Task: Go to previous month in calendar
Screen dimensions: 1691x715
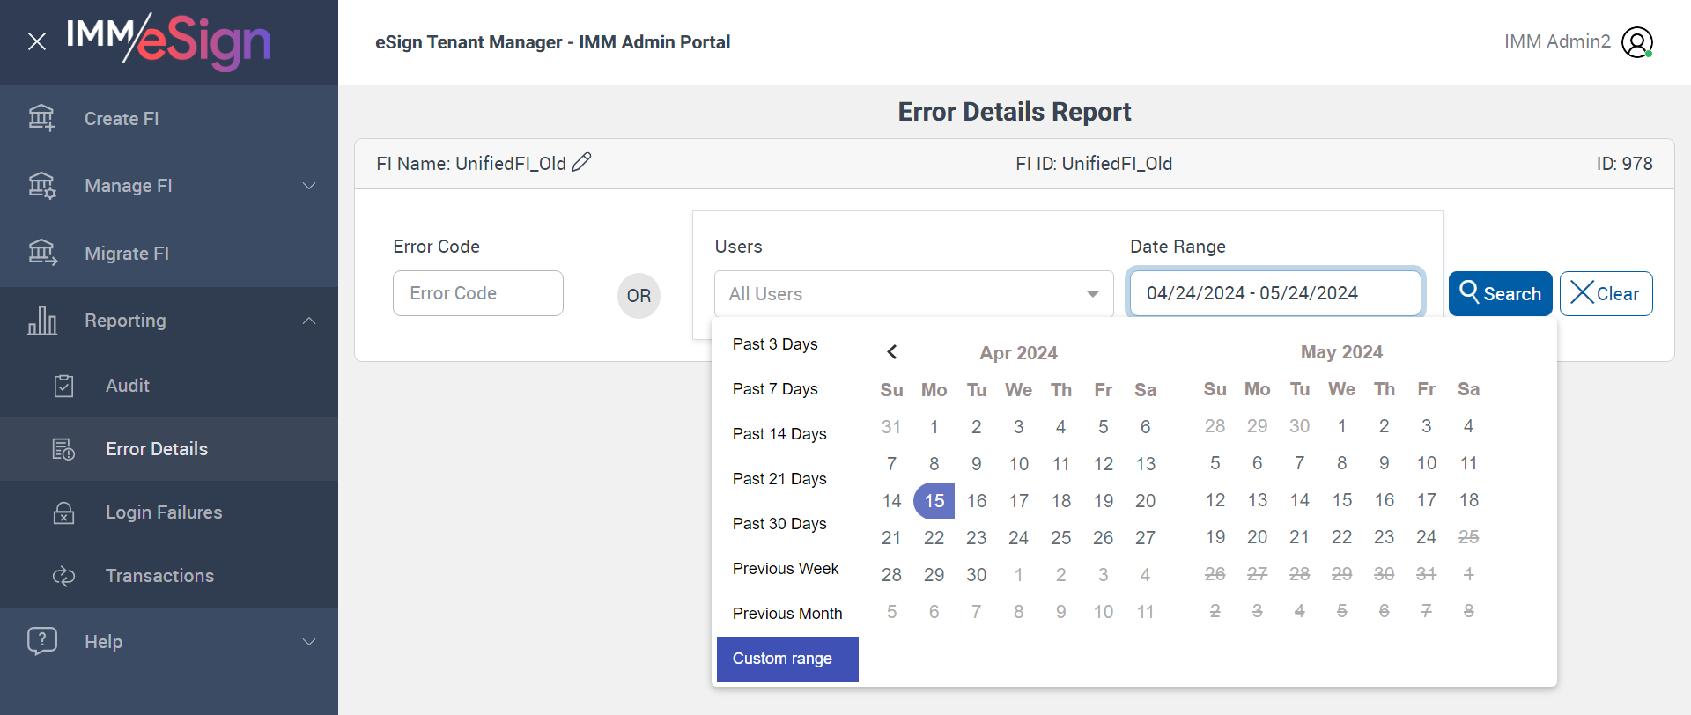Action: (x=892, y=352)
